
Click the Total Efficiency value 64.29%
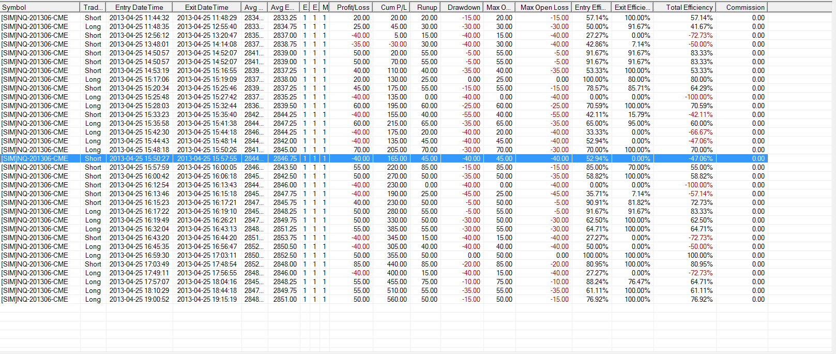coord(702,88)
